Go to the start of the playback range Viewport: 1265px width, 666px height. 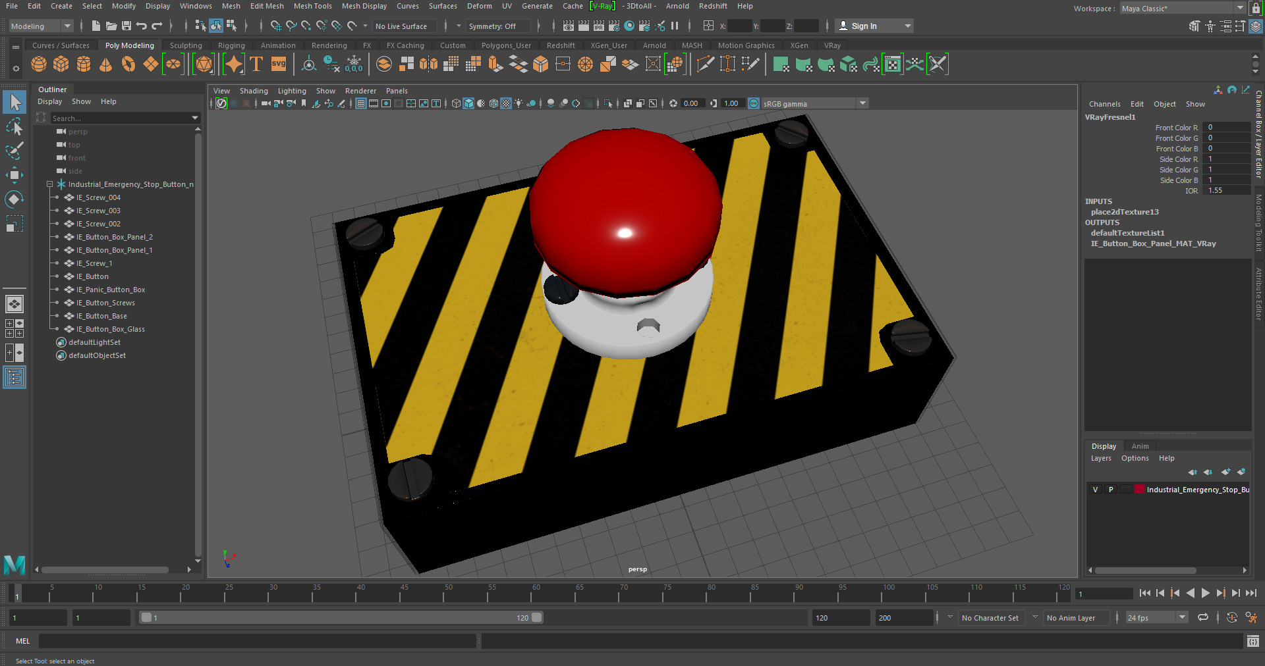(x=1144, y=593)
